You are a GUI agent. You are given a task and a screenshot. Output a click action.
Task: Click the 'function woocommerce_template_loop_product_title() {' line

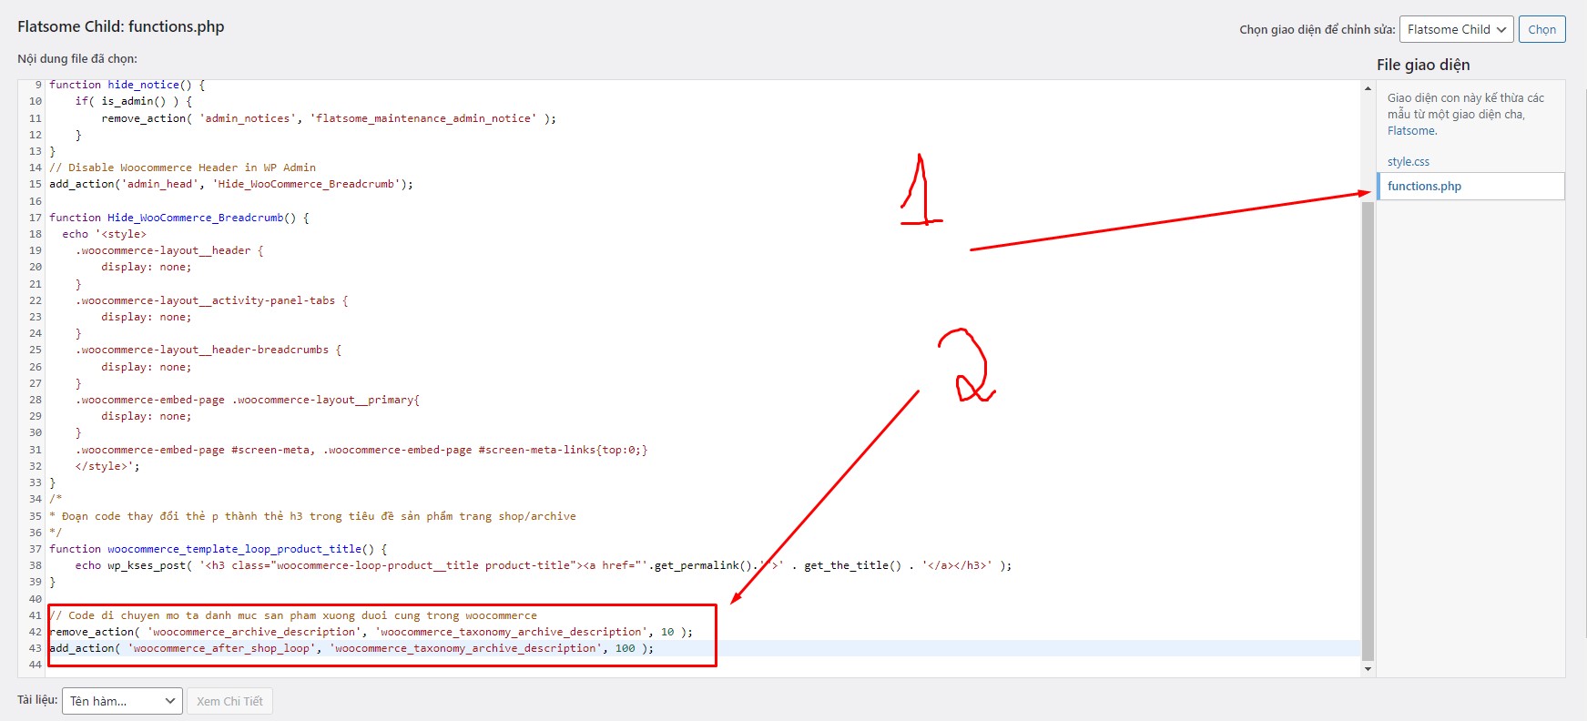(219, 549)
